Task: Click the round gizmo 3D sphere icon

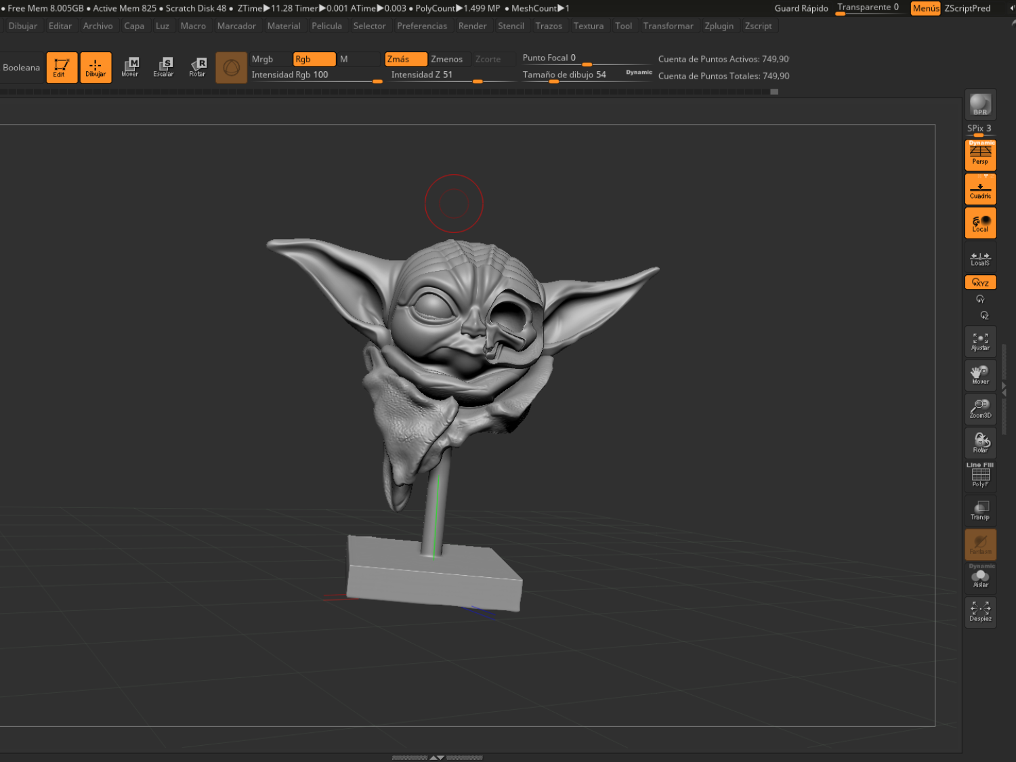Action: 231,67
